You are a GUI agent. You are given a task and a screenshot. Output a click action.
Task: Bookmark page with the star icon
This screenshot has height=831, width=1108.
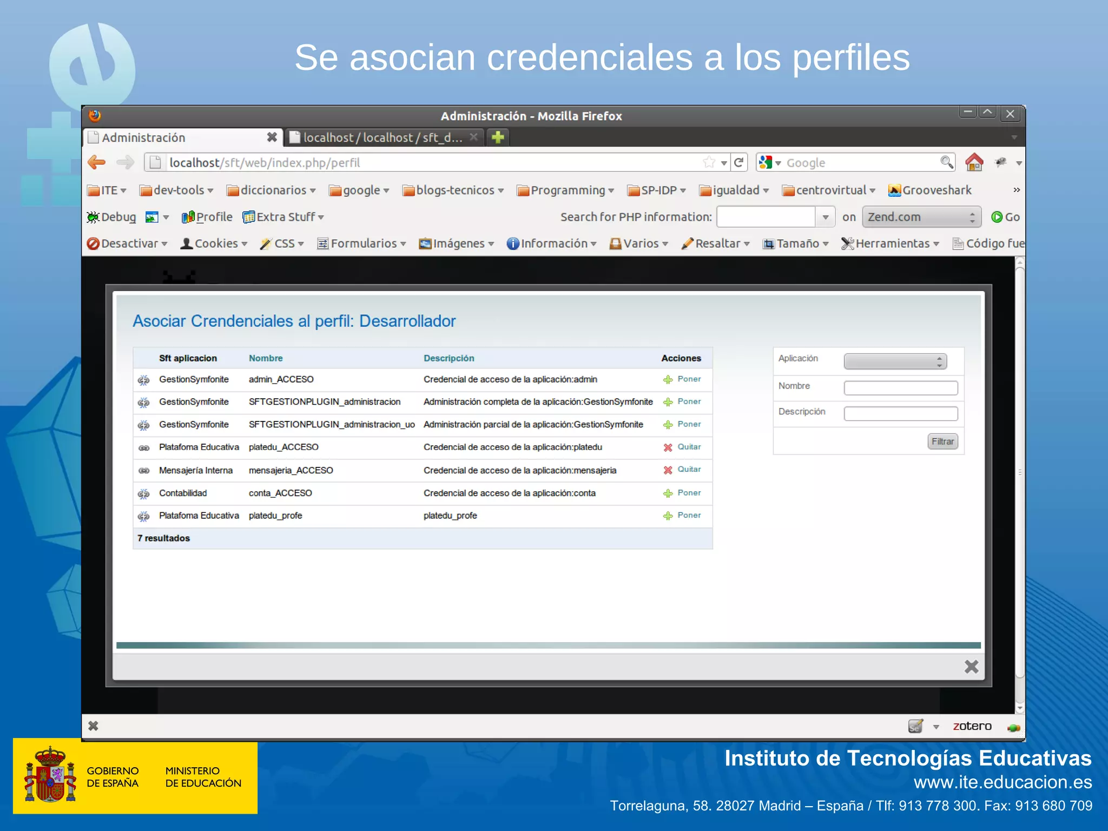[x=709, y=162]
